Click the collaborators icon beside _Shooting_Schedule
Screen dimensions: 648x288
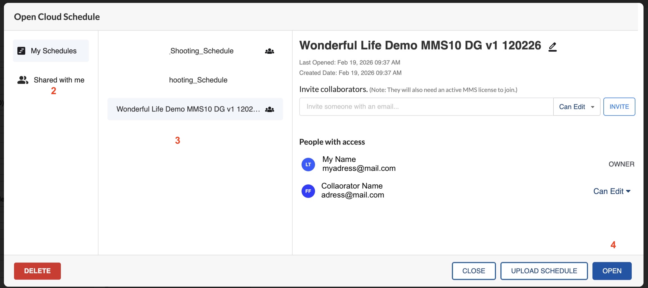[269, 51]
